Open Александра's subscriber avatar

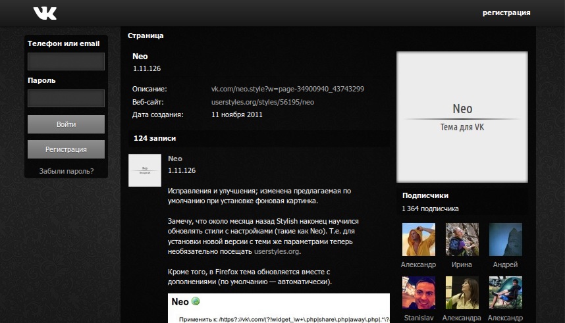[462, 293]
